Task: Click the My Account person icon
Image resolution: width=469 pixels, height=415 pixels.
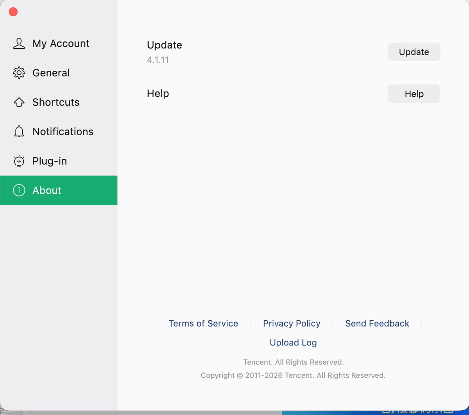Action: pyautogui.click(x=19, y=43)
